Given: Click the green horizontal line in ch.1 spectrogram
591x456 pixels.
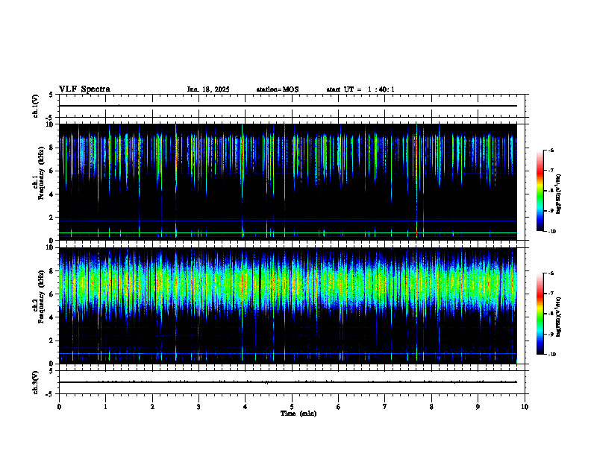Looking at the screenshot, I should pyautogui.click(x=288, y=233).
